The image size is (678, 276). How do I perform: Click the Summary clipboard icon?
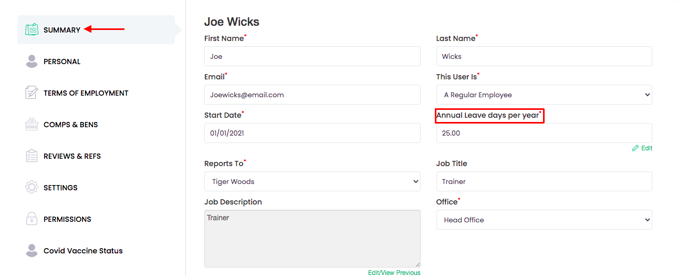pos(32,30)
